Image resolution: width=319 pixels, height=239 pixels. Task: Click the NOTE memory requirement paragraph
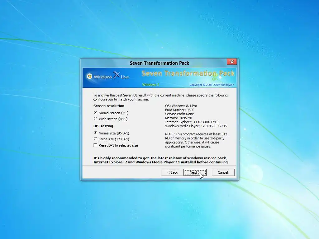click(196, 140)
